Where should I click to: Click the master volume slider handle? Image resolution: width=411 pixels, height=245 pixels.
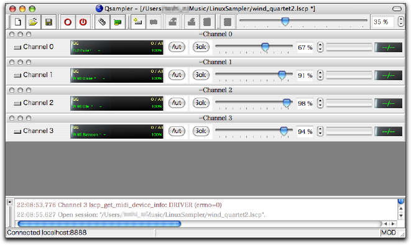click(x=285, y=21)
